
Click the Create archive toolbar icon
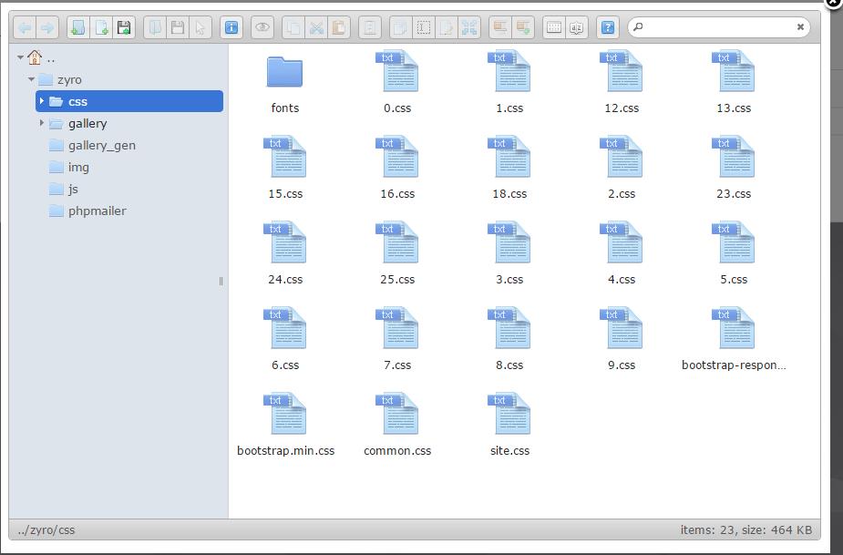pyautogui.click(x=522, y=27)
